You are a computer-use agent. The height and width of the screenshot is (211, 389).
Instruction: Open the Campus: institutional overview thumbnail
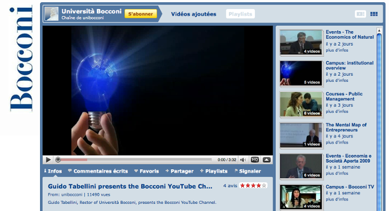point(301,73)
